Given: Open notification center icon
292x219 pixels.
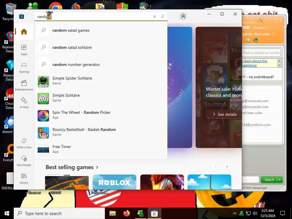Looking at the screenshot, I should tap(283, 213).
